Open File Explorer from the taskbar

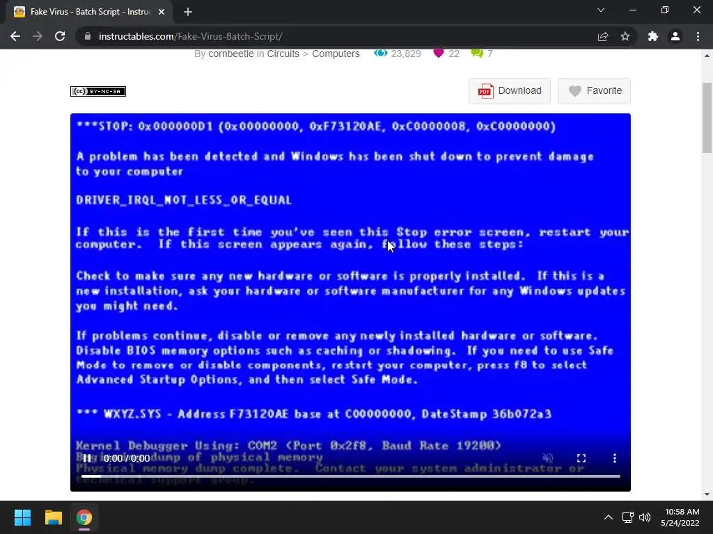[53, 517]
